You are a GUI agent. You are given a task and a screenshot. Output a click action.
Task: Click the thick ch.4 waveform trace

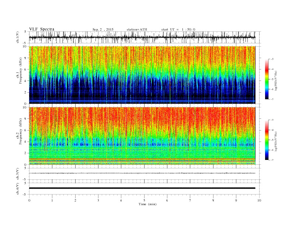tap(142, 188)
